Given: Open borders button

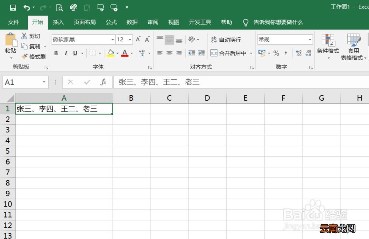Looking at the screenshot, I should (x=93, y=53).
